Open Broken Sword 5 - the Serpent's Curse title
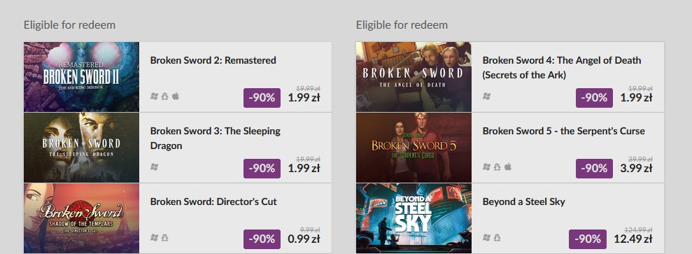 pyautogui.click(x=563, y=131)
